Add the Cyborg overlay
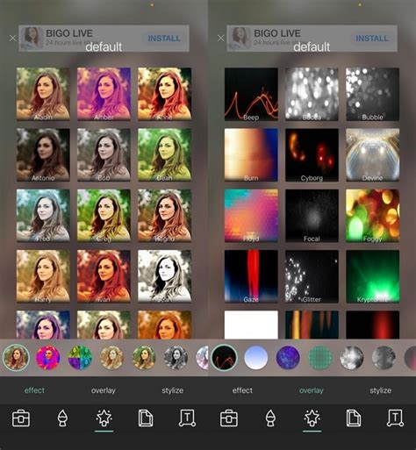Viewport: 416px width, 450px height. tap(312, 155)
